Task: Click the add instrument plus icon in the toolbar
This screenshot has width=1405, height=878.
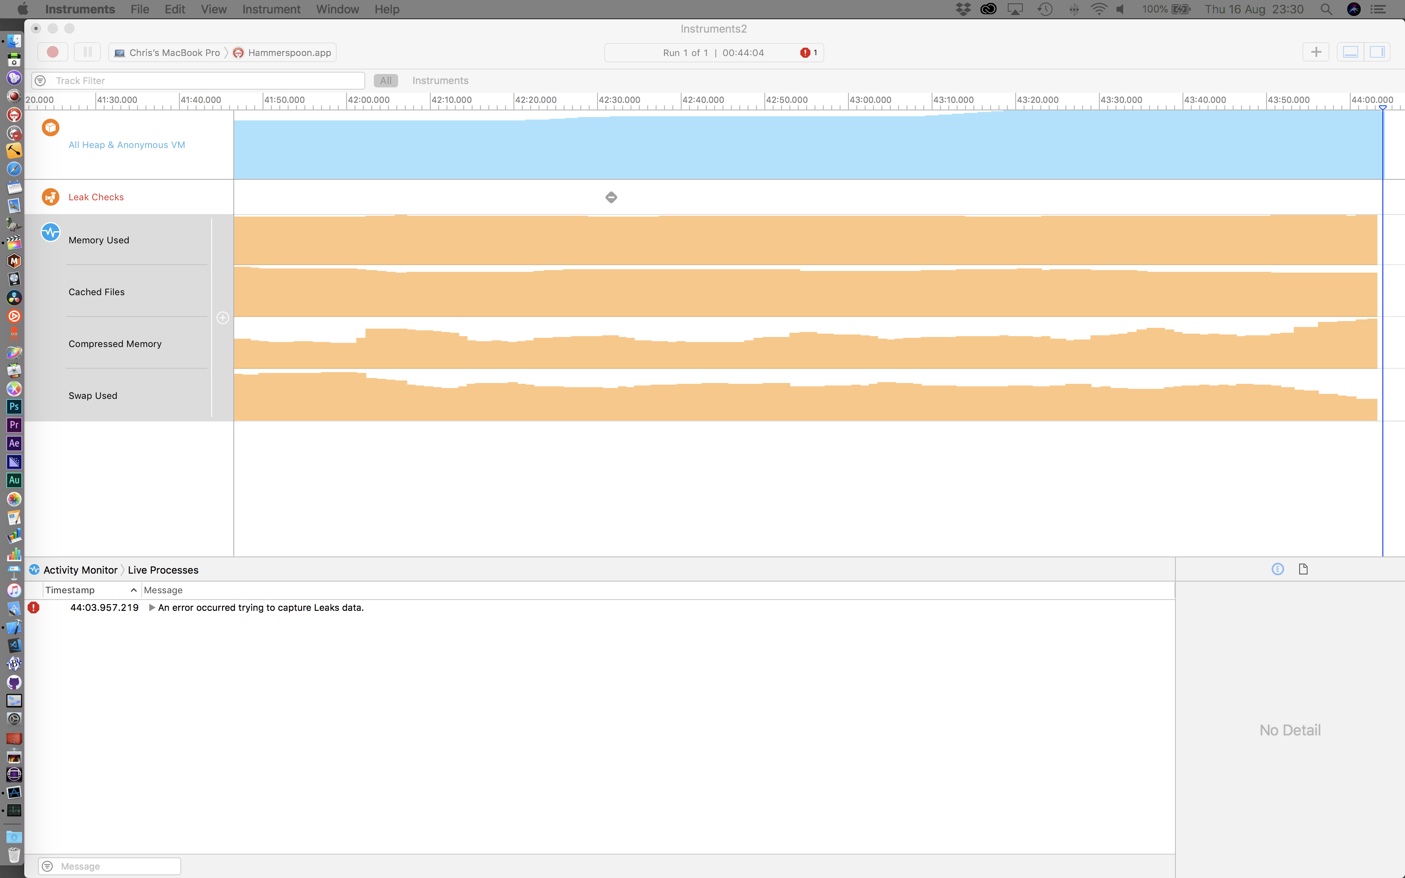Action: pos(1315,52)
